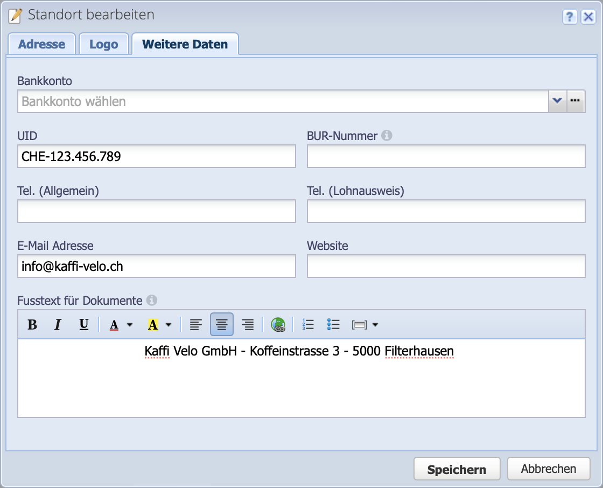This screenshot has width=603, height=488.
Task: Toggle bold formatting in the footer editor
Action: pos(32,324)
